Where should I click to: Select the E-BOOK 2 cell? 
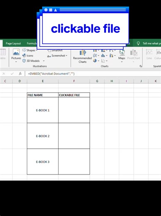[x=43, y=136]
